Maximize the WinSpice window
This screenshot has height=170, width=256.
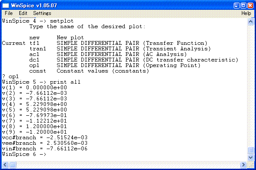[x=243, y=6]
